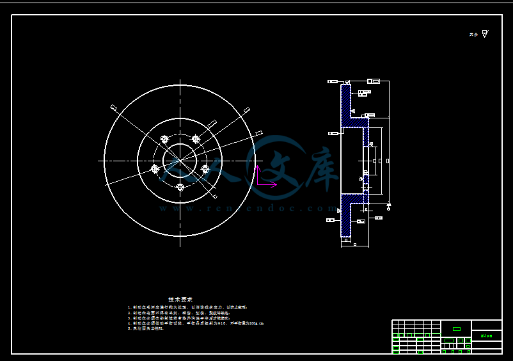Select the 技术要求 heading text
513x361 pixels.
click(x=180, y=300)
